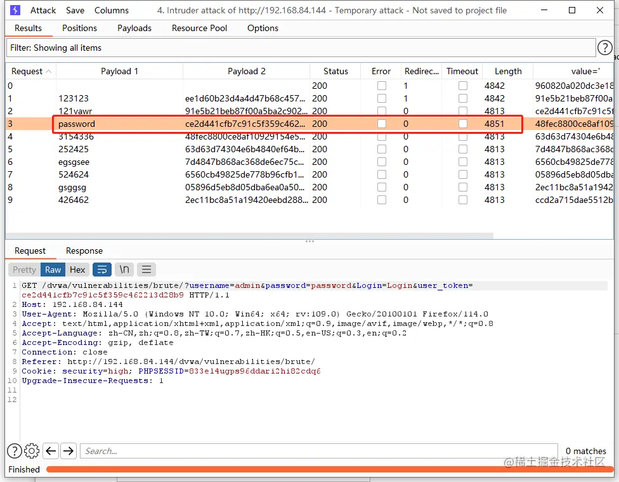The image size is (619, 482).
Task: Open the Response message tab
Action: pyautogui.click(x=84, y=251)
